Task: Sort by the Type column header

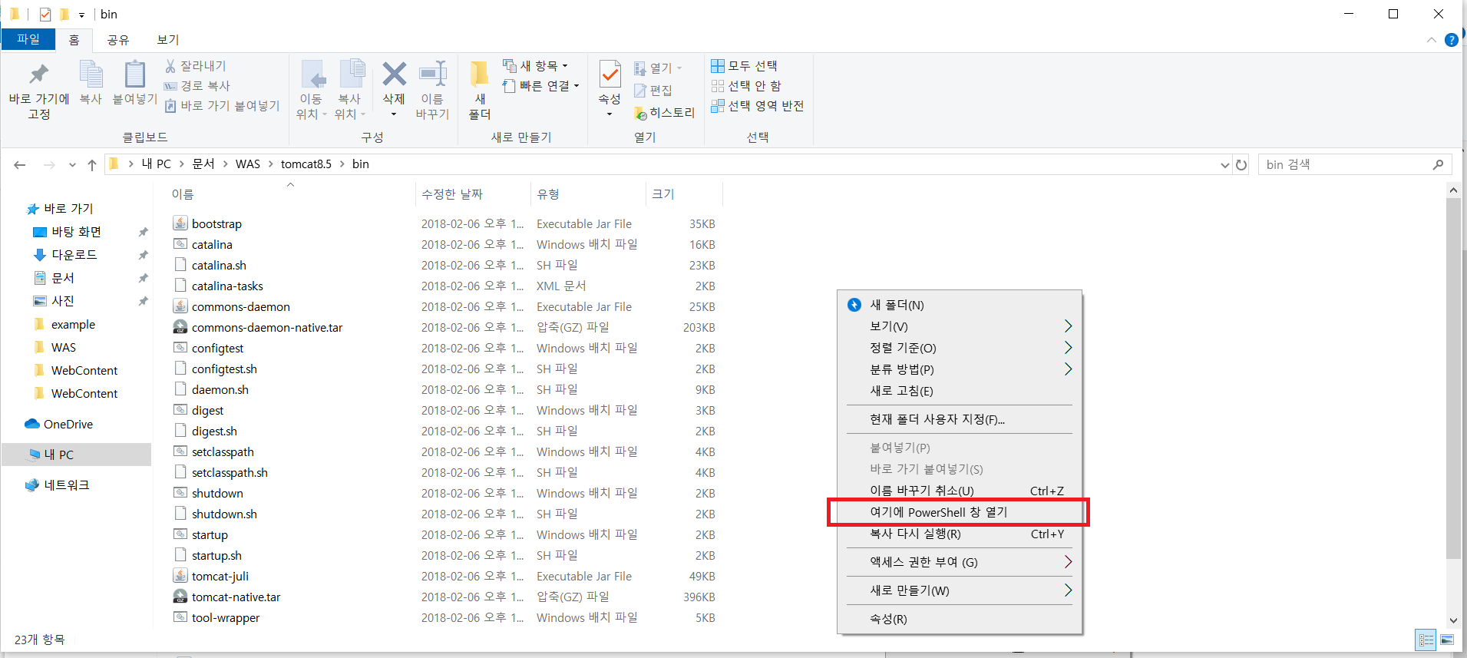Action: pyautogui.click(x=548, y=194)
